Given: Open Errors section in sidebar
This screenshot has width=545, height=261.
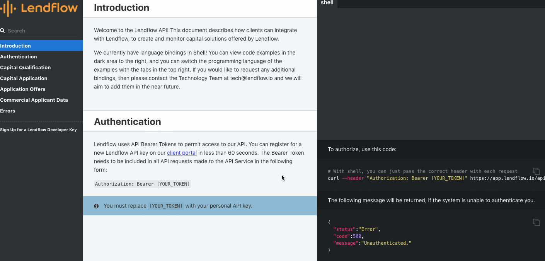Looking at the screenshot, I should pos(41,111).
